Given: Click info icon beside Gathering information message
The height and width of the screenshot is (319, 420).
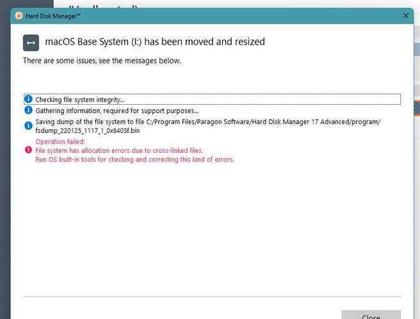Looking at the screenshot, I should (28, 110).
